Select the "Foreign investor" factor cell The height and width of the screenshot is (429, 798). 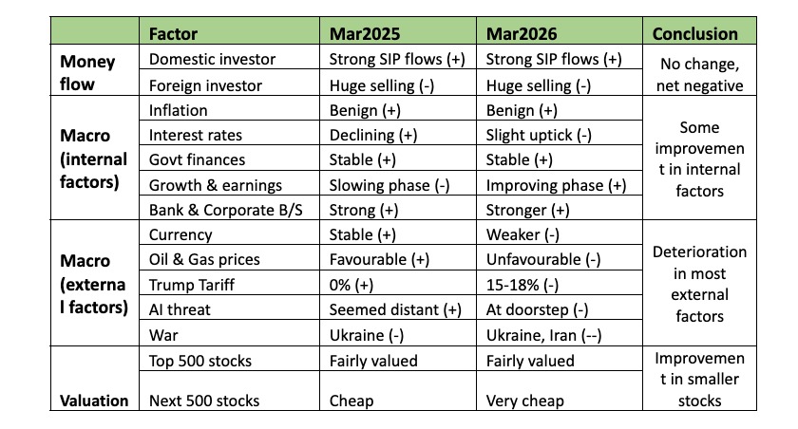pyautogui.click(x=206, y=85)
